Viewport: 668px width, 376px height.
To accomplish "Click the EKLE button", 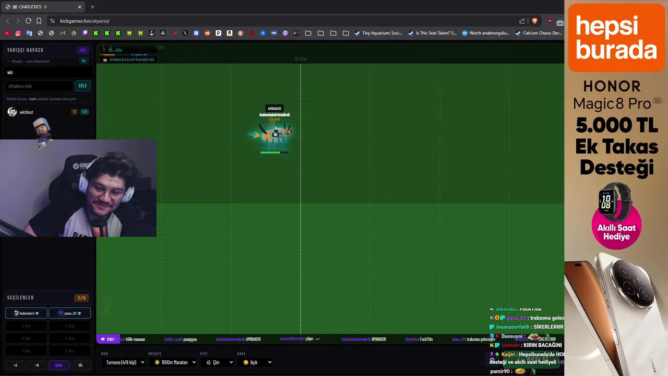I will 83,86.
